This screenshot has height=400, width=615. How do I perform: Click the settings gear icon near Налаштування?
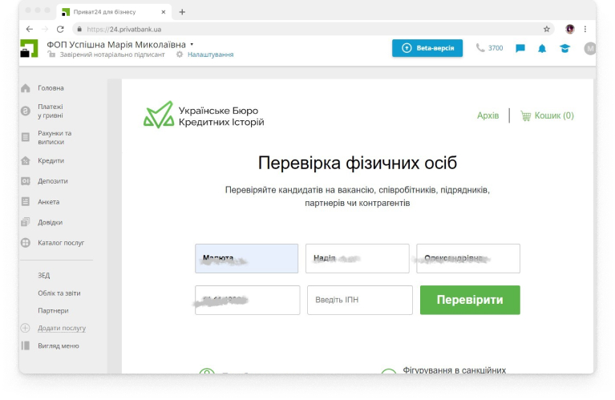pos(180,55)
